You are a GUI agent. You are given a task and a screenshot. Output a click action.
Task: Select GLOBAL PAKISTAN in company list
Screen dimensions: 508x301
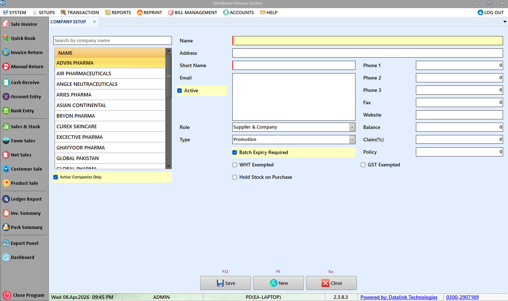click(x=110, y=158)
